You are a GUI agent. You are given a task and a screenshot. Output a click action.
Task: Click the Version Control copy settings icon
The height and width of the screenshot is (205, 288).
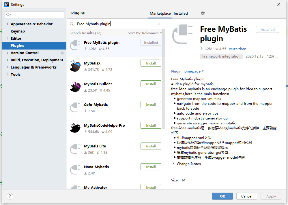[x=62, y=53]
